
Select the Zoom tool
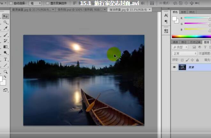(5, 72)
